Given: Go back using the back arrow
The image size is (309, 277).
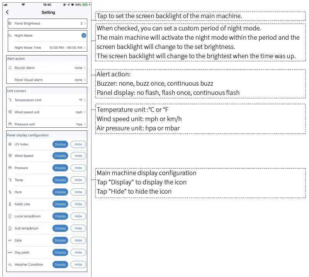Looking at the screenshot, I should 7,12.
